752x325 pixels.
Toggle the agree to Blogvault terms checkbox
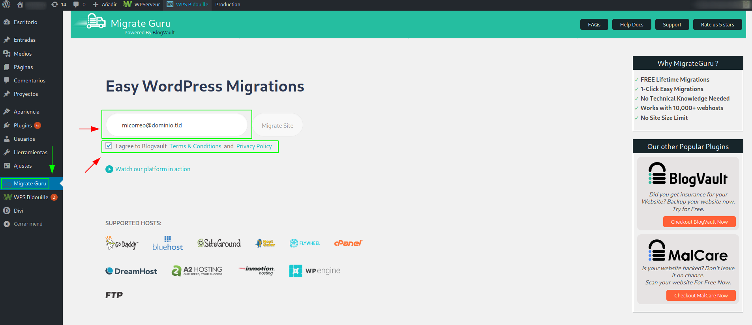click(x=109, y=146)
